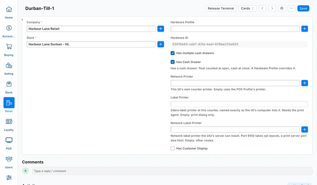Image resolution: width=317 pixels, height=185 pixels.
Task: Open the Network Printer link field
Action: tap(235, 83)
